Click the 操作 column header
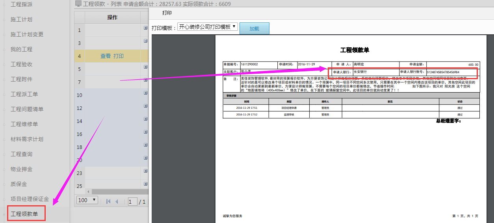 pos(112,17)
